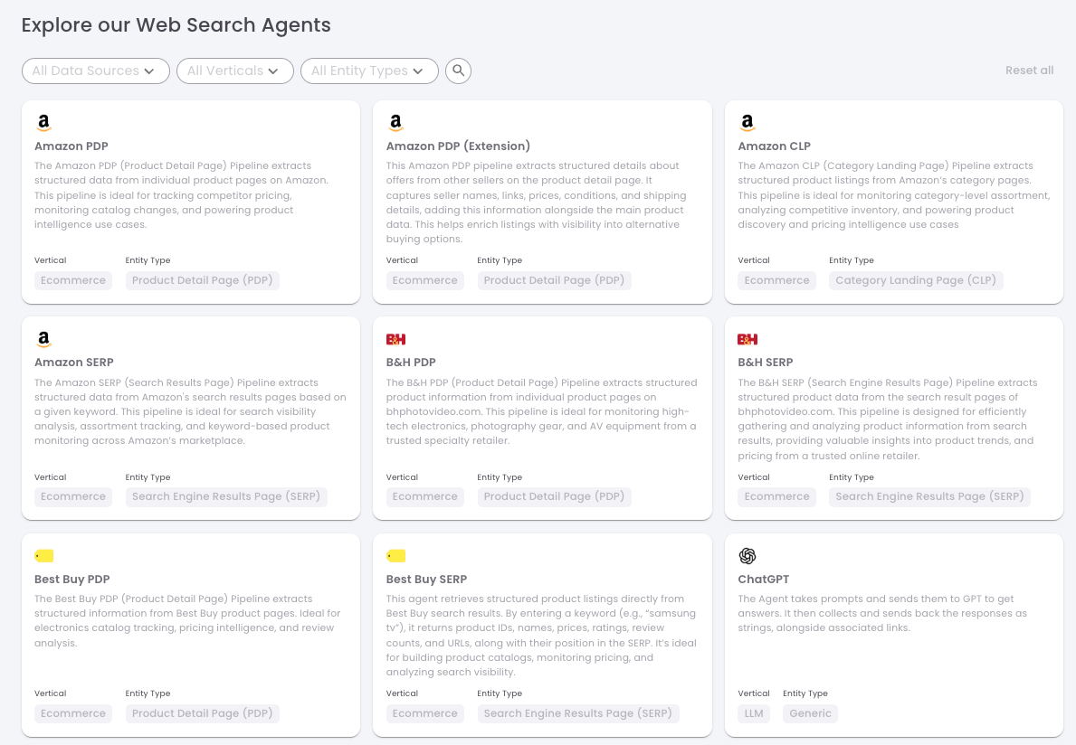Viewport: 1076px width, 745px height.
Task: Click Product Detail Page tag on Amazon PDP card
Action: click(203, 280)
